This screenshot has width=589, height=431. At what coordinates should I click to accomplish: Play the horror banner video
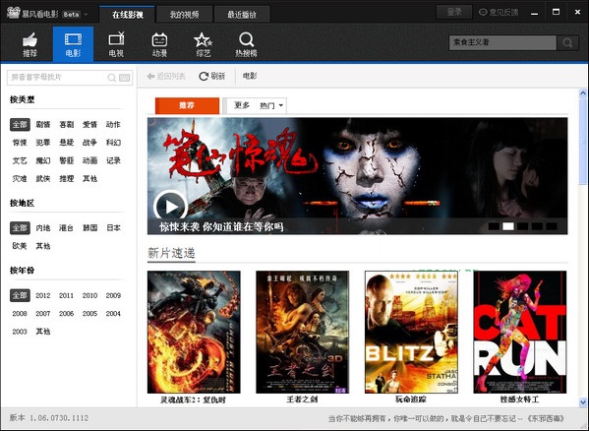click(x=170, y=207)
